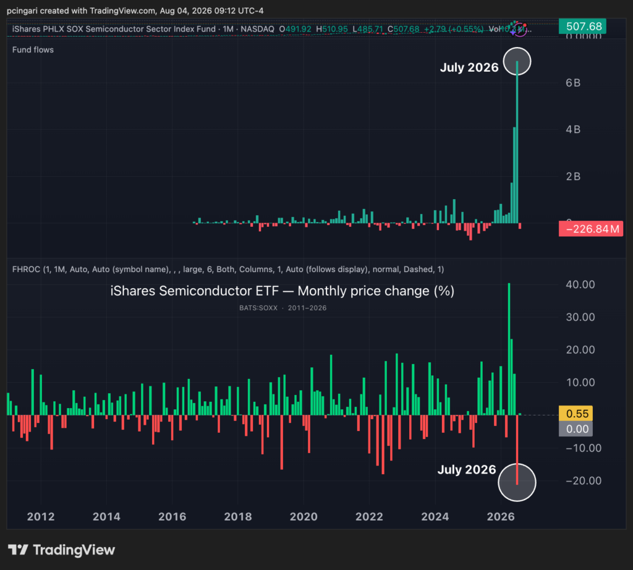Click the green 507.68 price label
633x570 pixels.
[x=582, y=27]
